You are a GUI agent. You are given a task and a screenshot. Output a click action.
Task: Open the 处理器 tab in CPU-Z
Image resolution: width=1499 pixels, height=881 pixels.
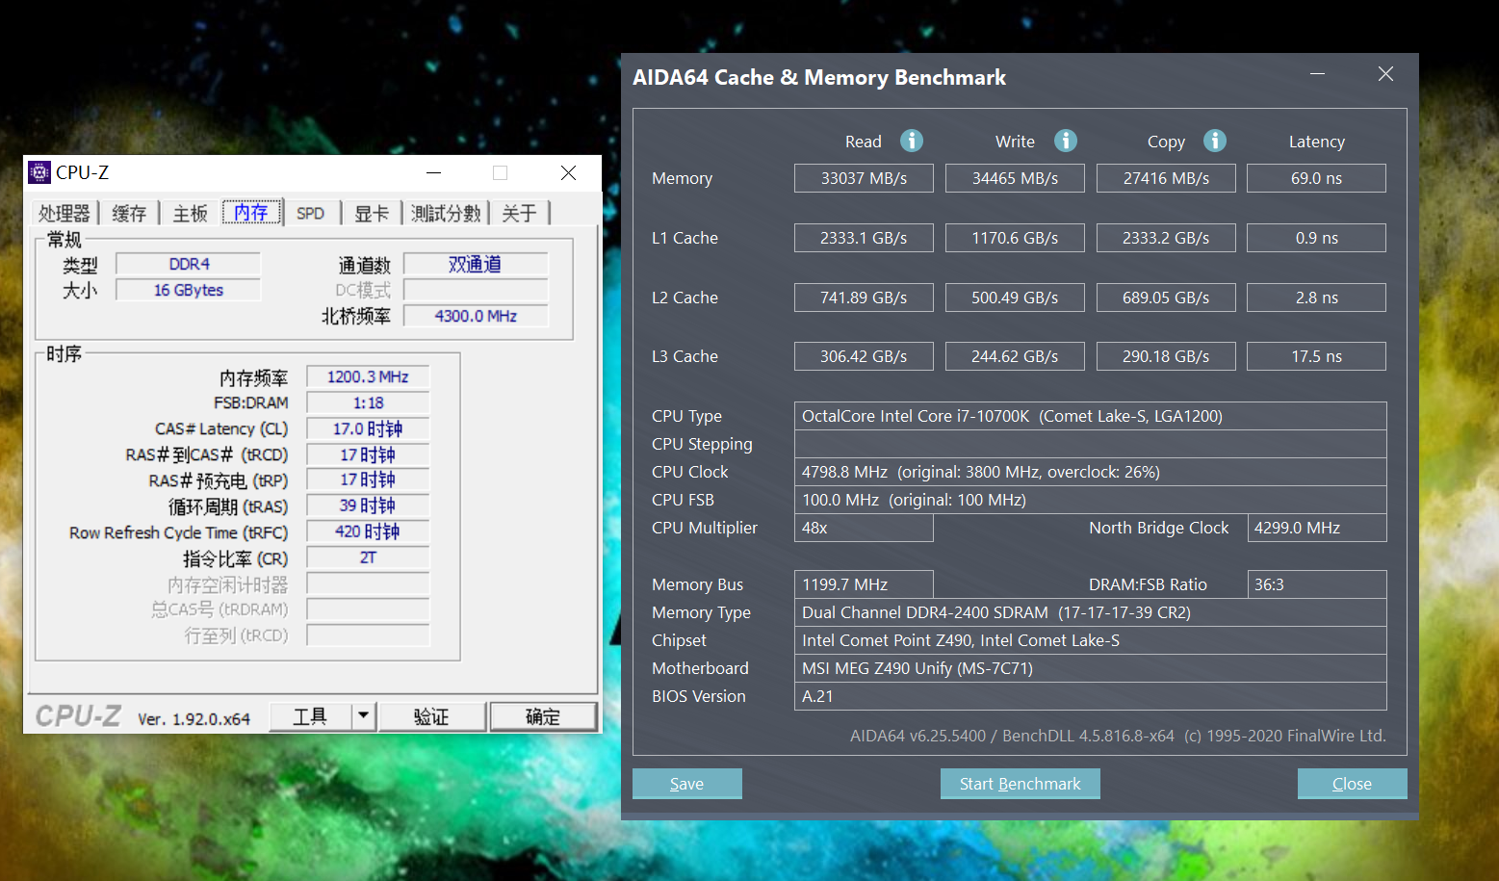(x=64, y=213)
